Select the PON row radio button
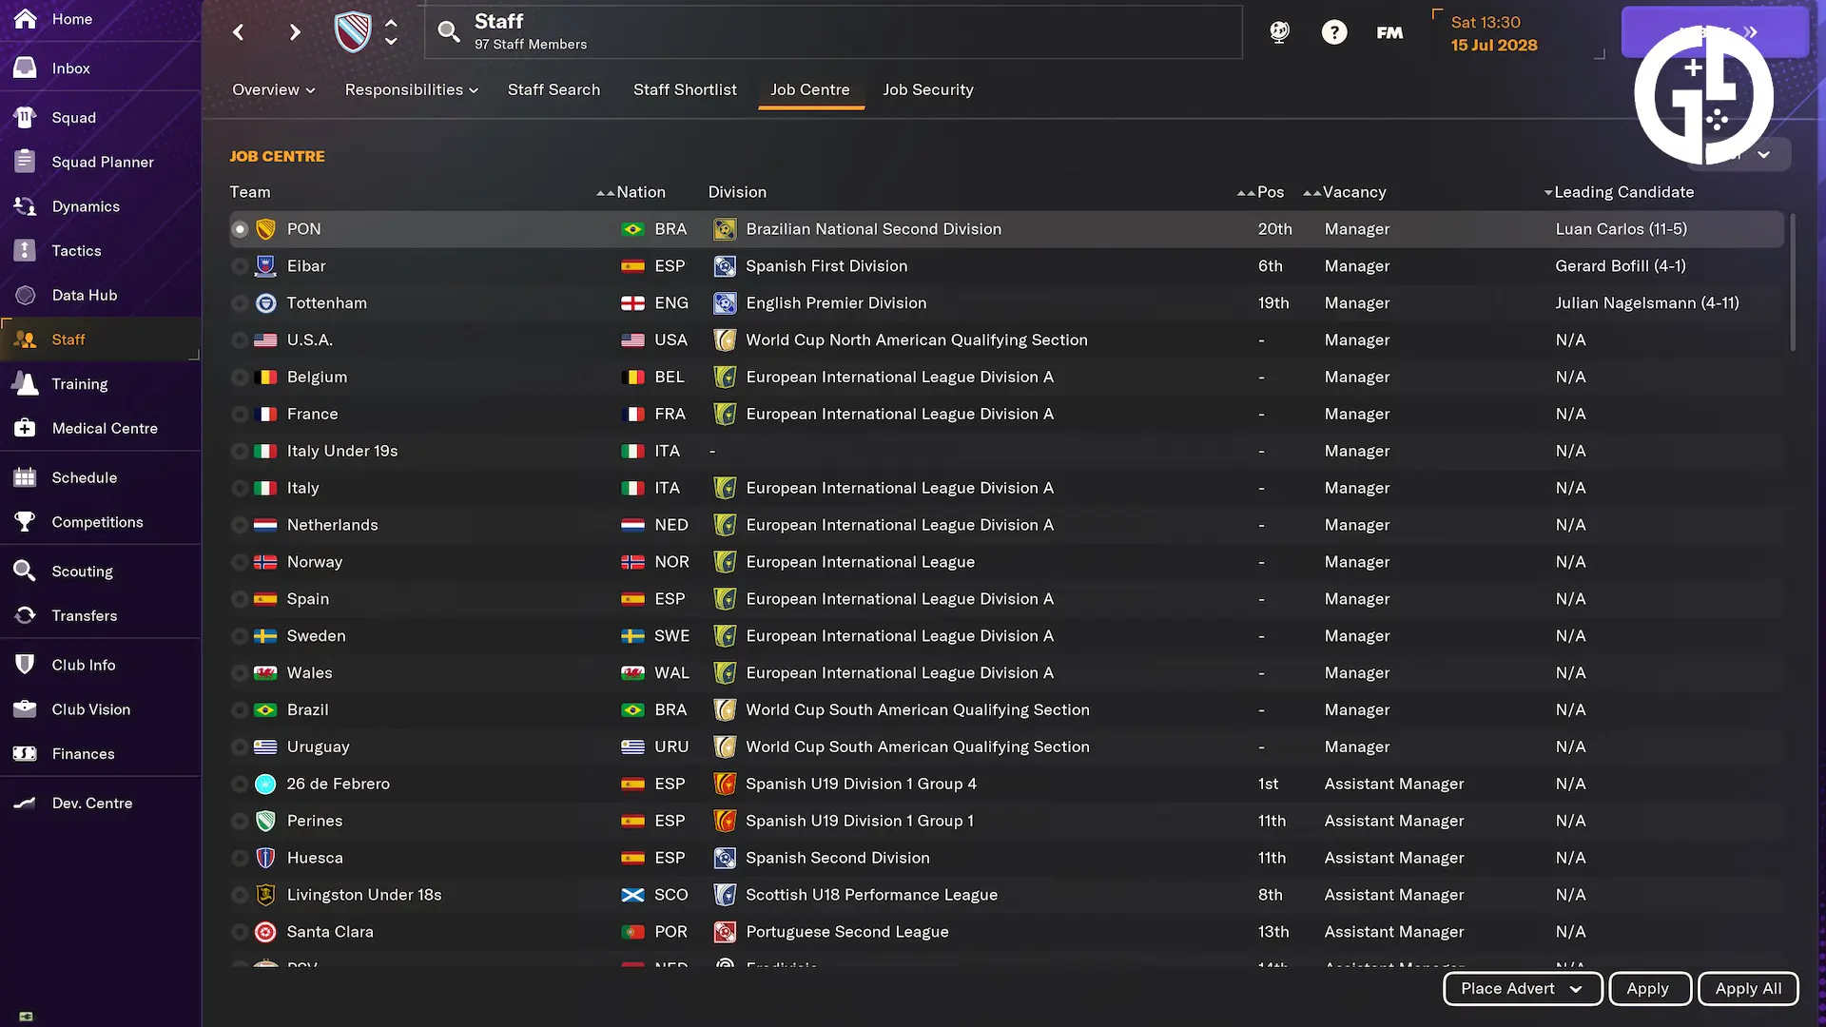This screenshot has height=1027, width=1826. point(240,229)
